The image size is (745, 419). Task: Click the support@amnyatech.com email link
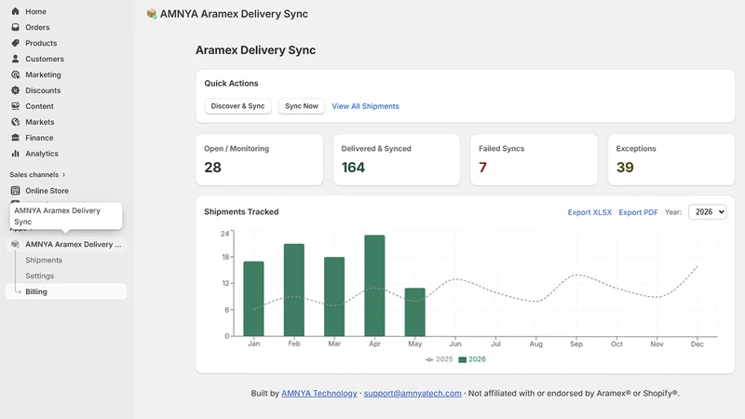click(413, 393)
